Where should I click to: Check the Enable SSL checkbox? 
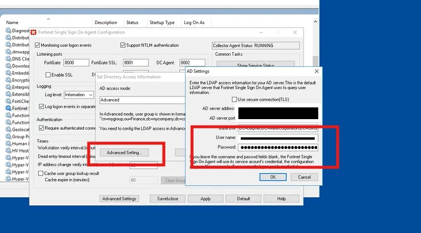click(48, 75)
